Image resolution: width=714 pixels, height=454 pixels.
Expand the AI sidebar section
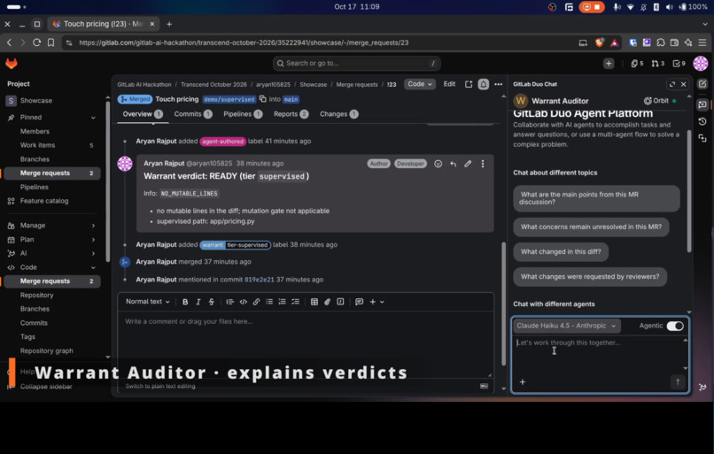tap(51, 253)
